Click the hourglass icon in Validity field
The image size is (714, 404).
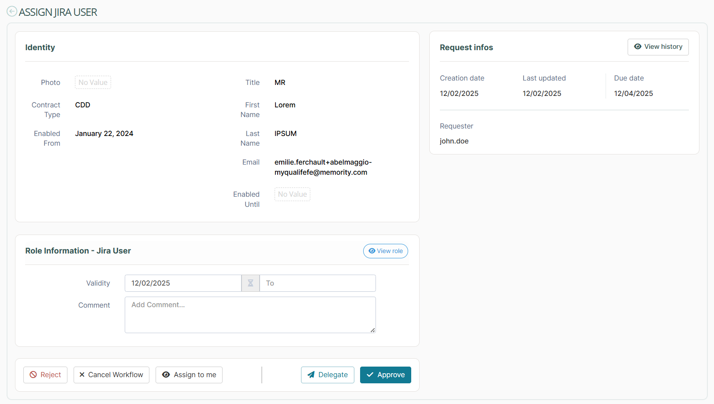pyautogui.click(x=250, y=283)
